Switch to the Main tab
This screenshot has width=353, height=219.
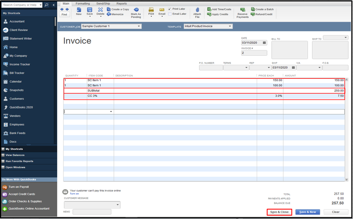coord(66,4)
